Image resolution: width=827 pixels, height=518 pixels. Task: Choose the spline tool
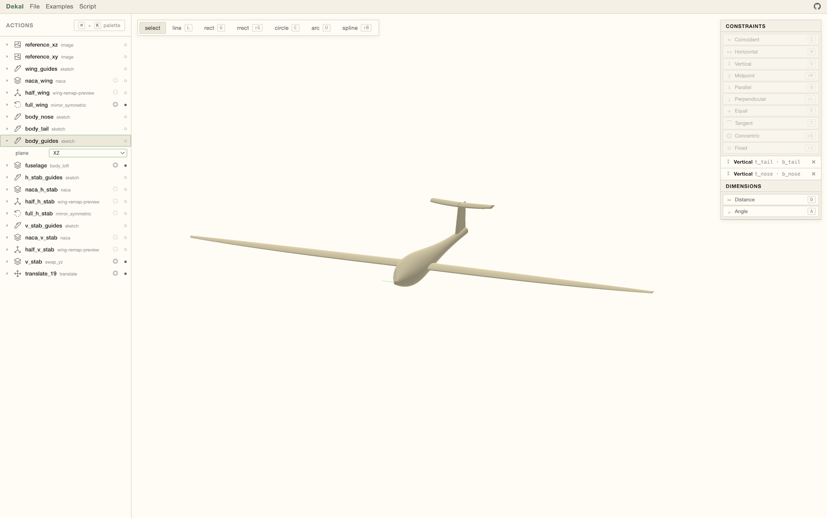click(357, 28)
